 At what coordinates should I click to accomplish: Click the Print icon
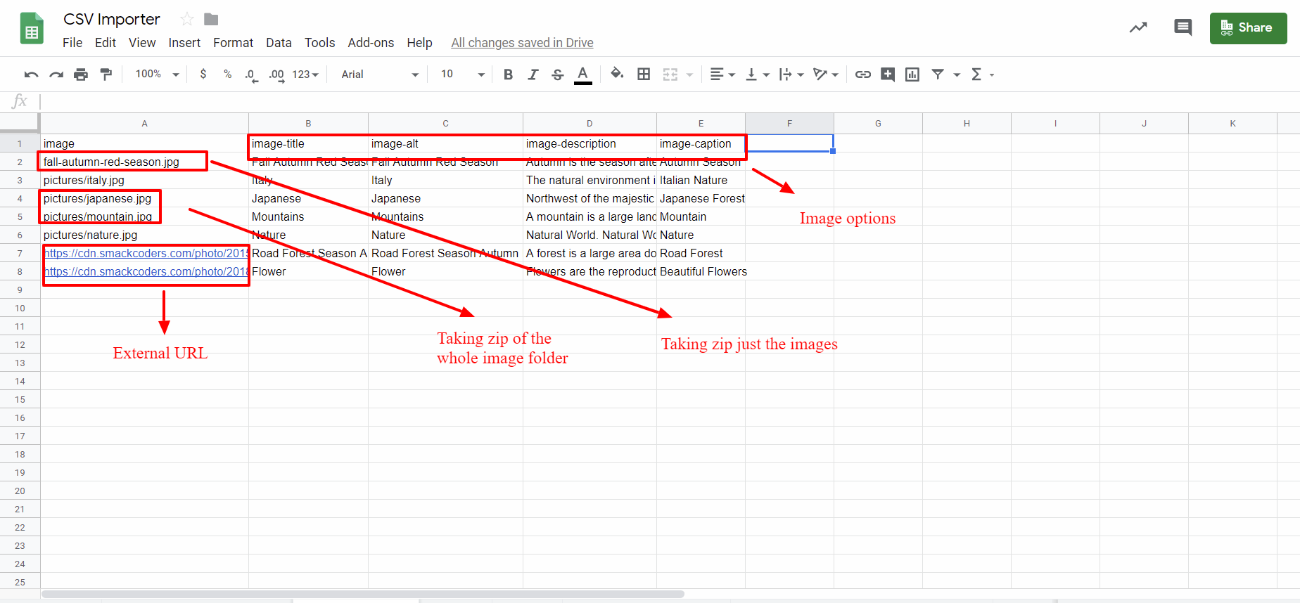81,74
